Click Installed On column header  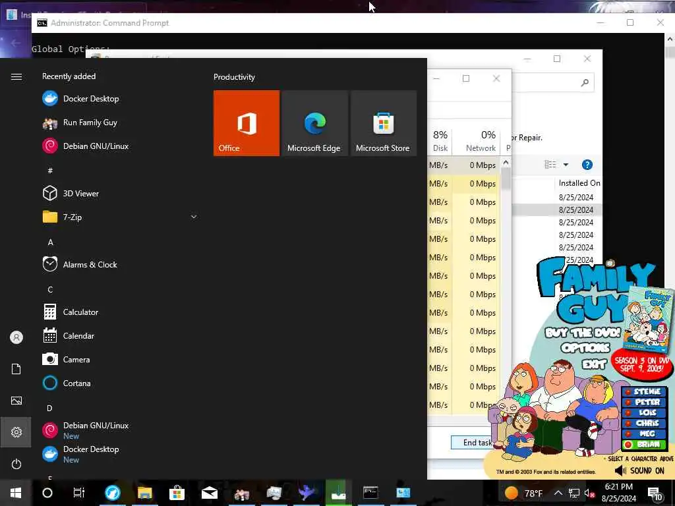click(x=579, y=183)
